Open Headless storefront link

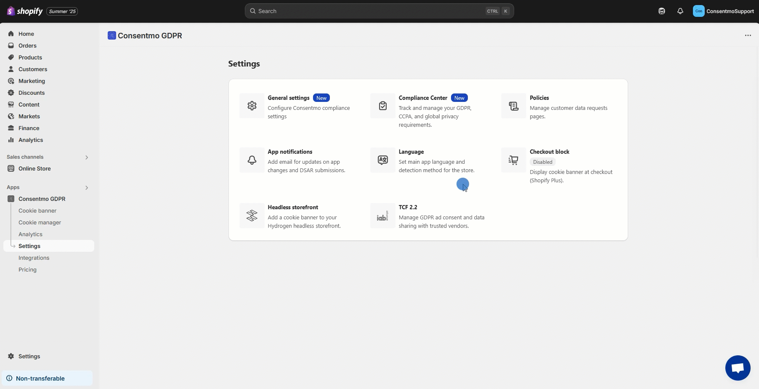point(293,207)
